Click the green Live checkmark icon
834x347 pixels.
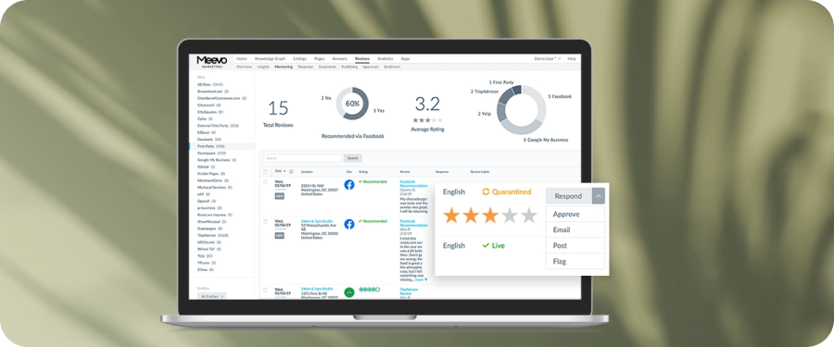486,245
